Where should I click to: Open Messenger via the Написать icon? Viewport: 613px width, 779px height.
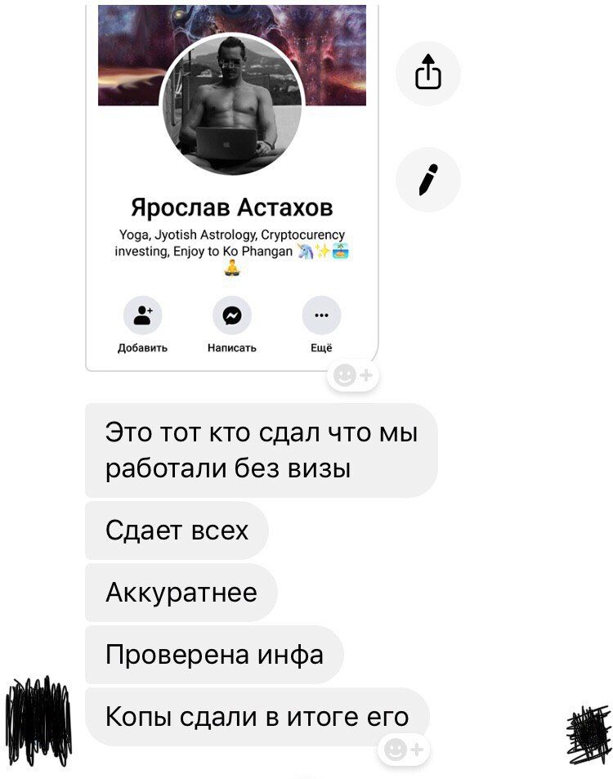[232, 315]
